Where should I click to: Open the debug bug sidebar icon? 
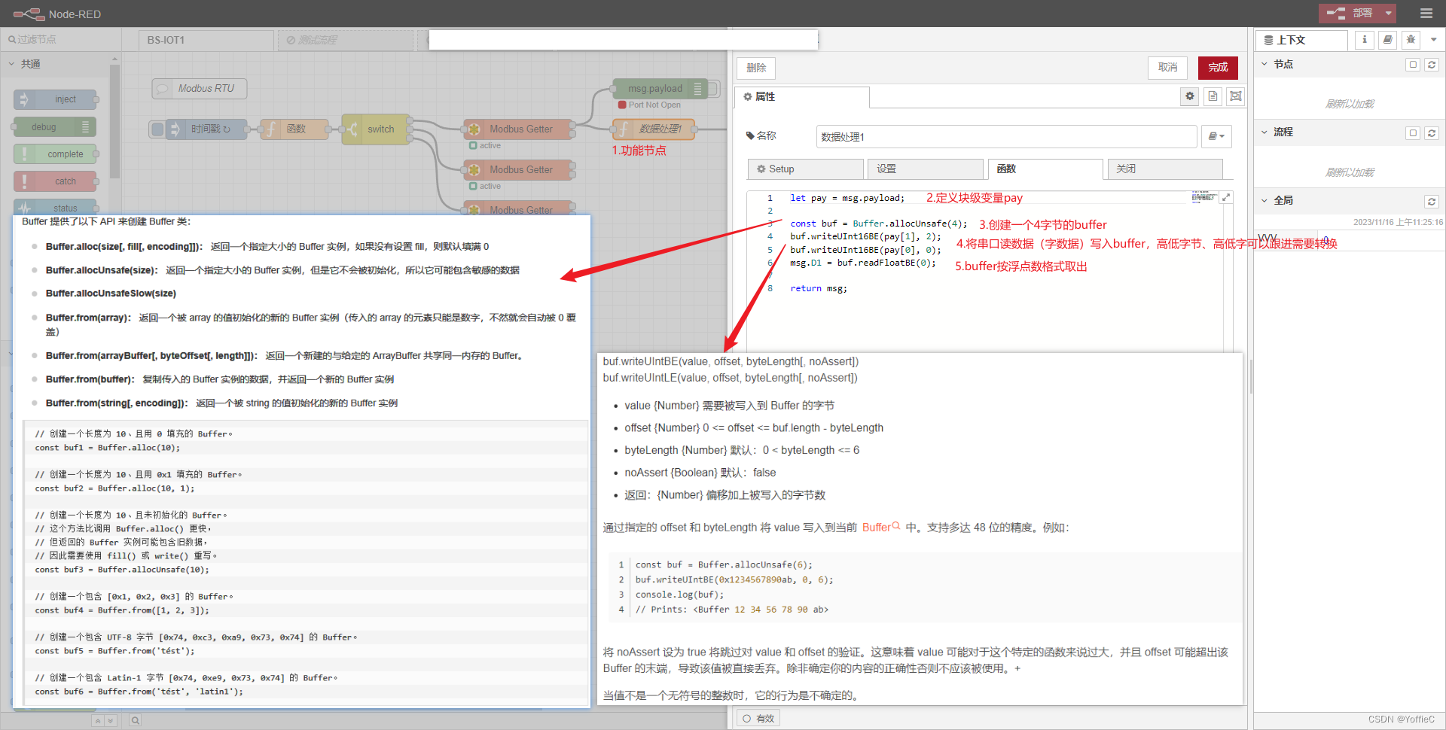tap(1411, 40)
